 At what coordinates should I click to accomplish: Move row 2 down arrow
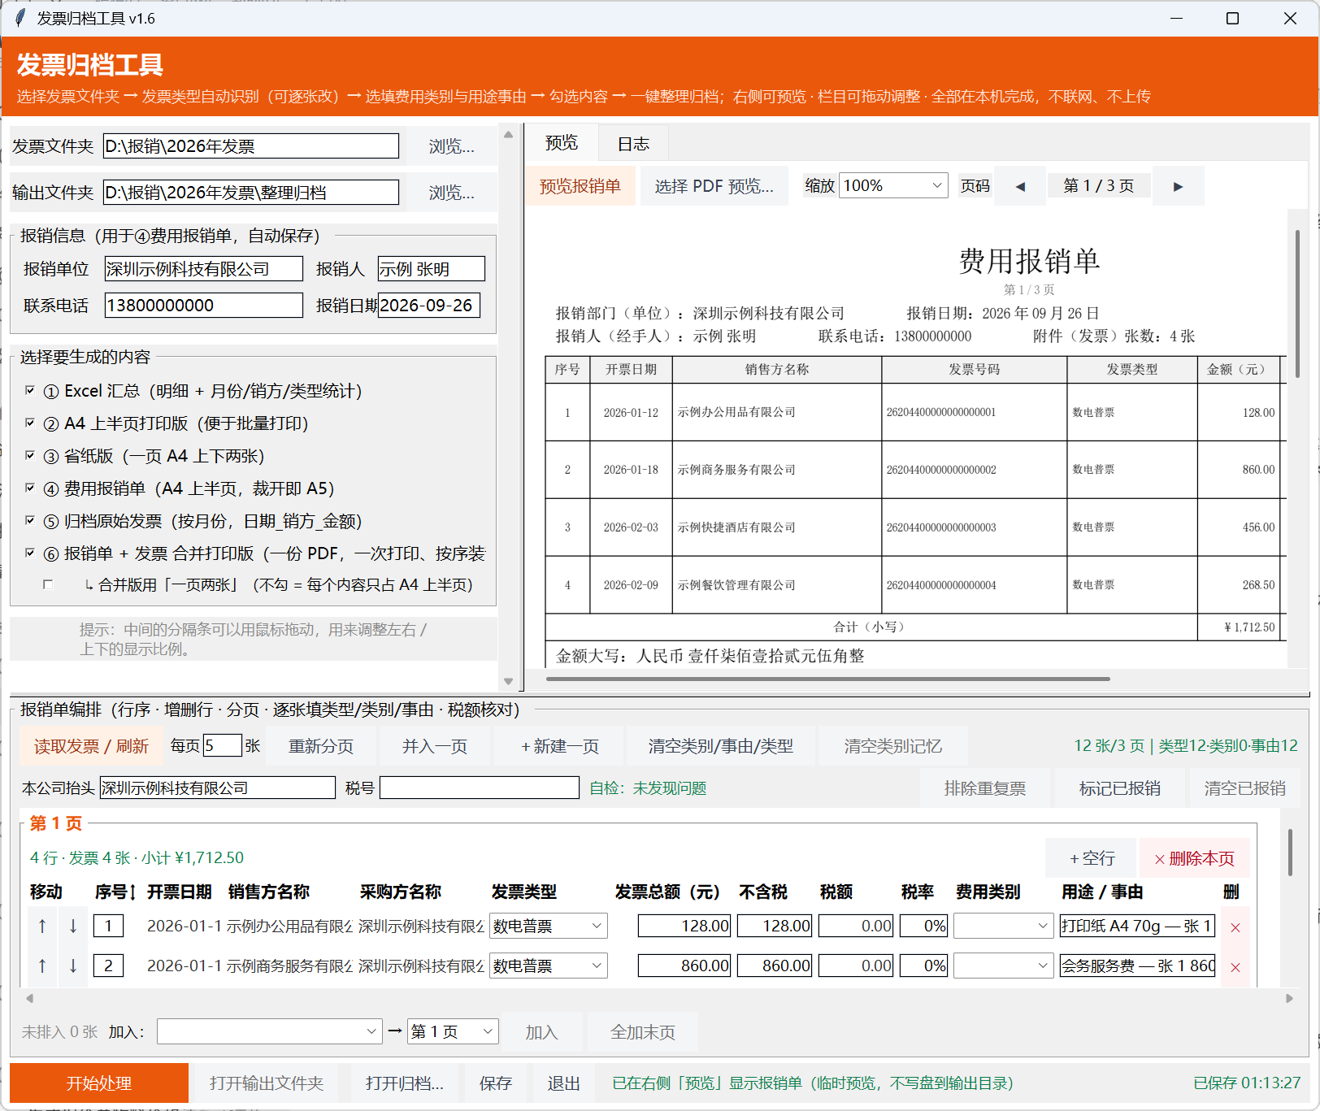click(73, 966)
